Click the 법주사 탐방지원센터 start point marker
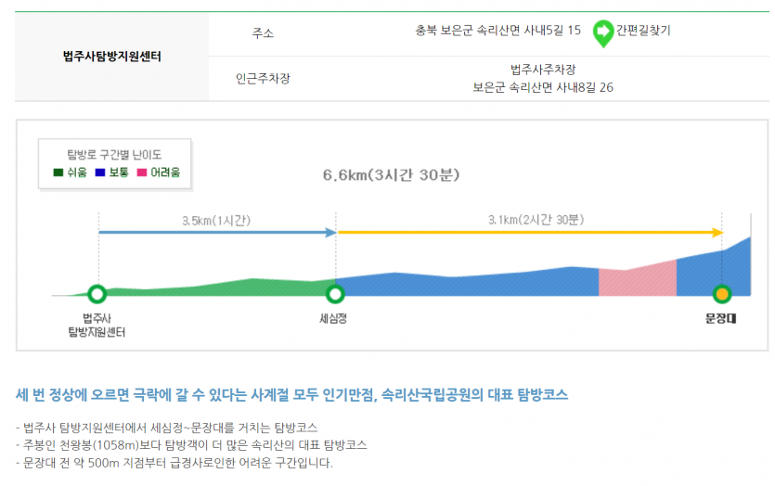Screen dimensions: 775x486 coord(97,294)
